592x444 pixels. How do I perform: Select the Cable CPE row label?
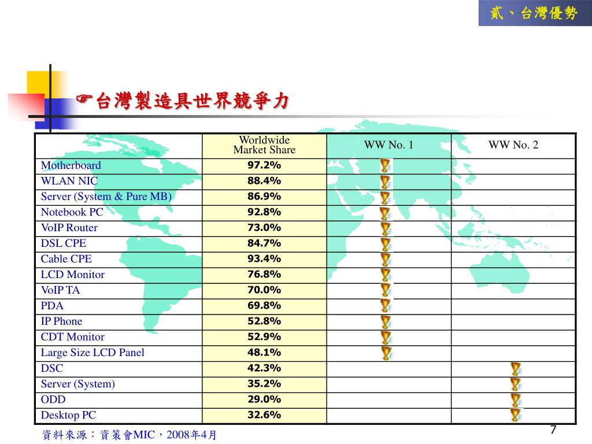click(x=66, y=259)
